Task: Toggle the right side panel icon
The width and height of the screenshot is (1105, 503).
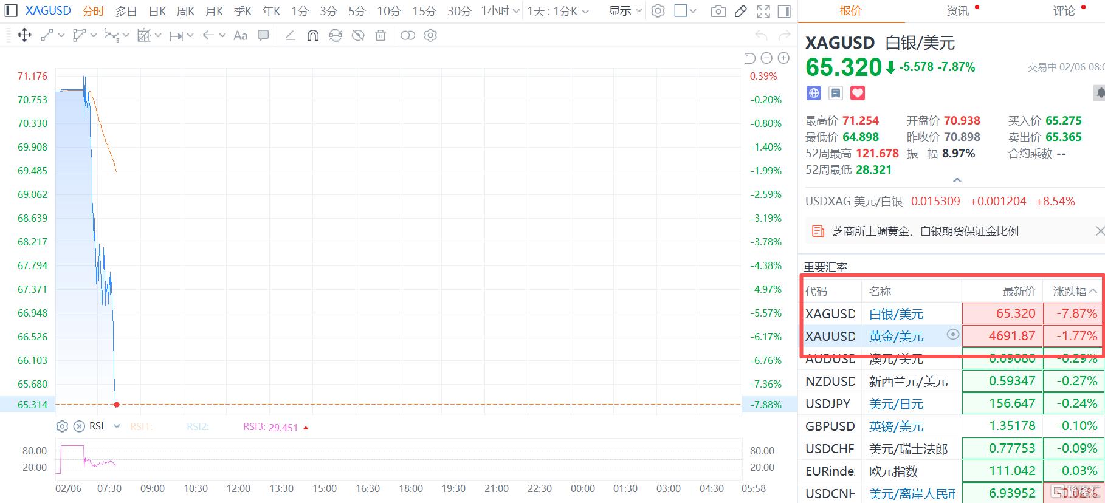Action: coord(784,11)
